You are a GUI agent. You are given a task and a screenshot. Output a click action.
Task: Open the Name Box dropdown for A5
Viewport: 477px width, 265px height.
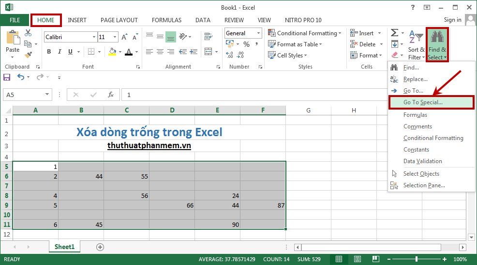(x=47, y=95)
